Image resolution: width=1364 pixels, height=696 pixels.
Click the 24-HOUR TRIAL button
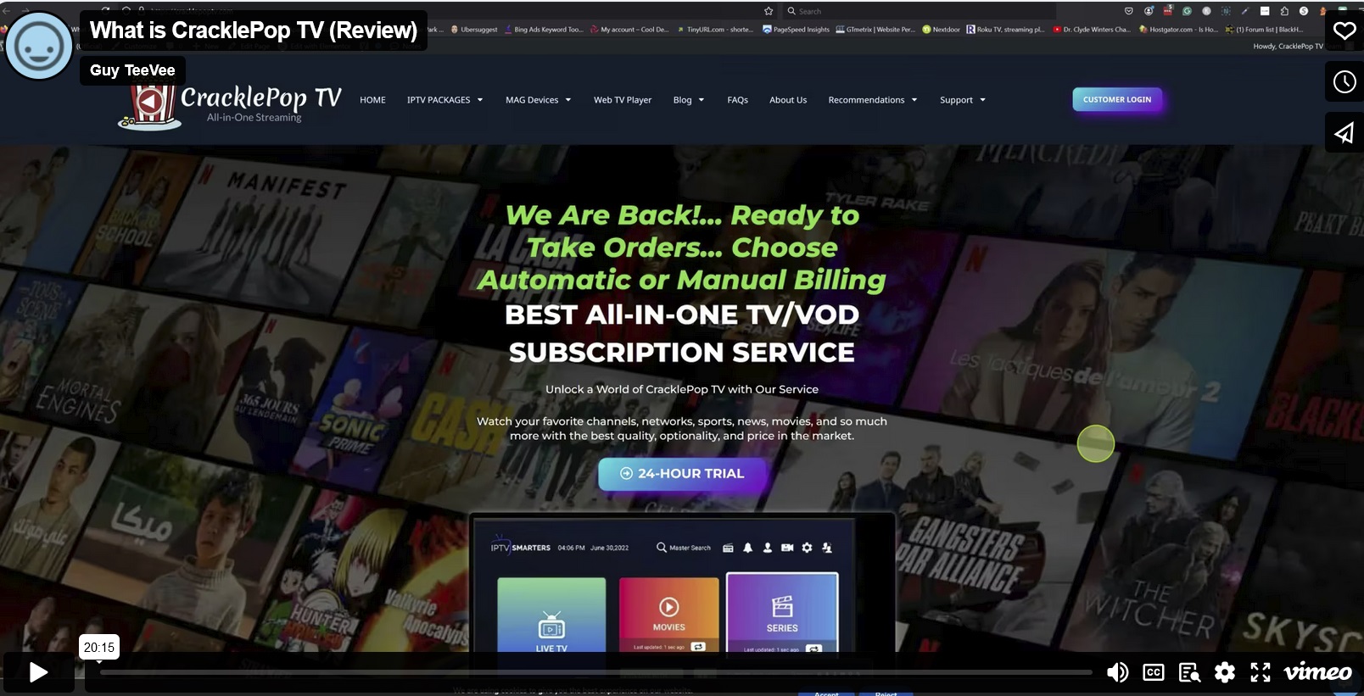682,474
